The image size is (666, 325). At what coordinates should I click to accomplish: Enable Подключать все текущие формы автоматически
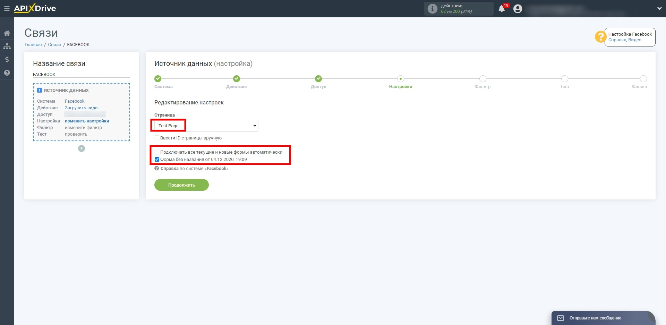pos(157,152)
